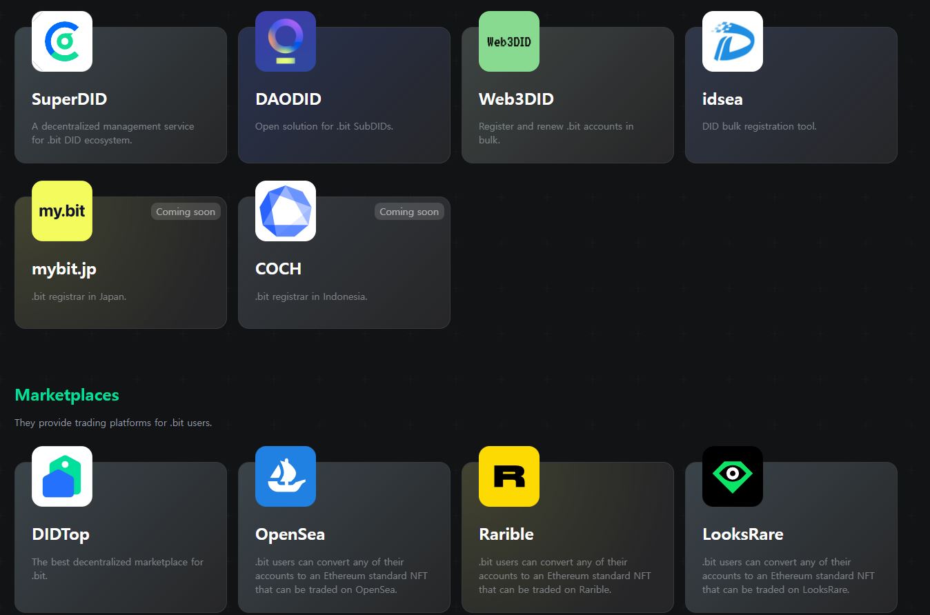
Task: Click the Coming soon badge on COCH
Action: click(x=409, y=212)
